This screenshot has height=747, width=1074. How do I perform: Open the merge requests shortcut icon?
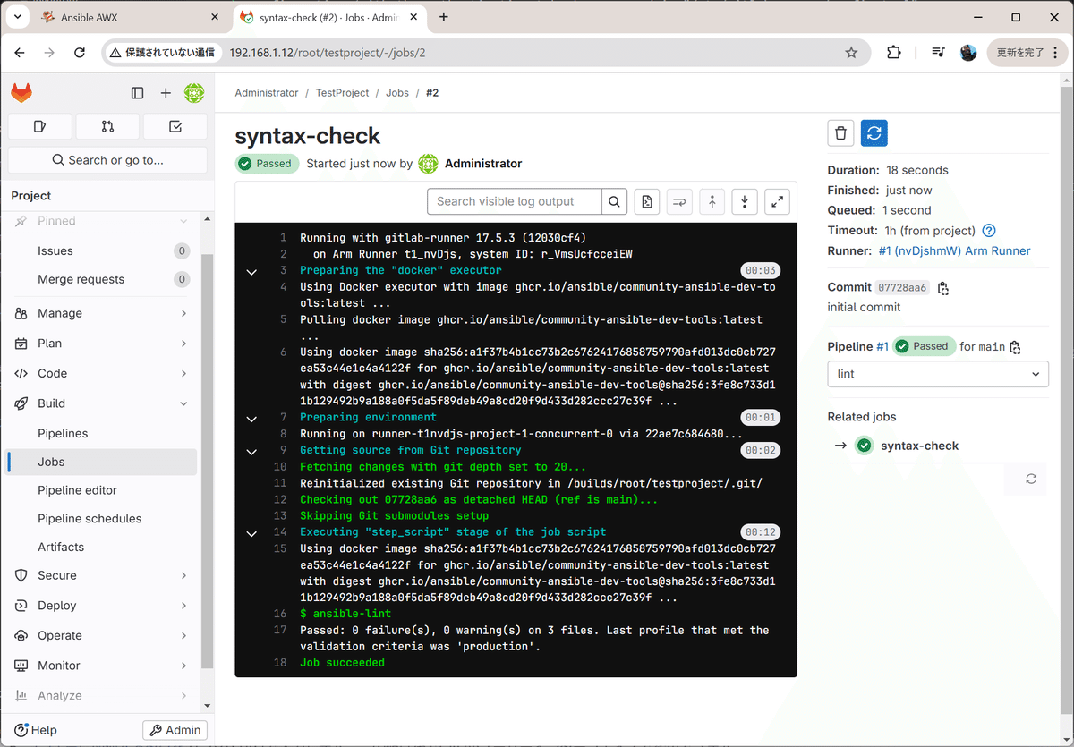click(x=107, y=126)
